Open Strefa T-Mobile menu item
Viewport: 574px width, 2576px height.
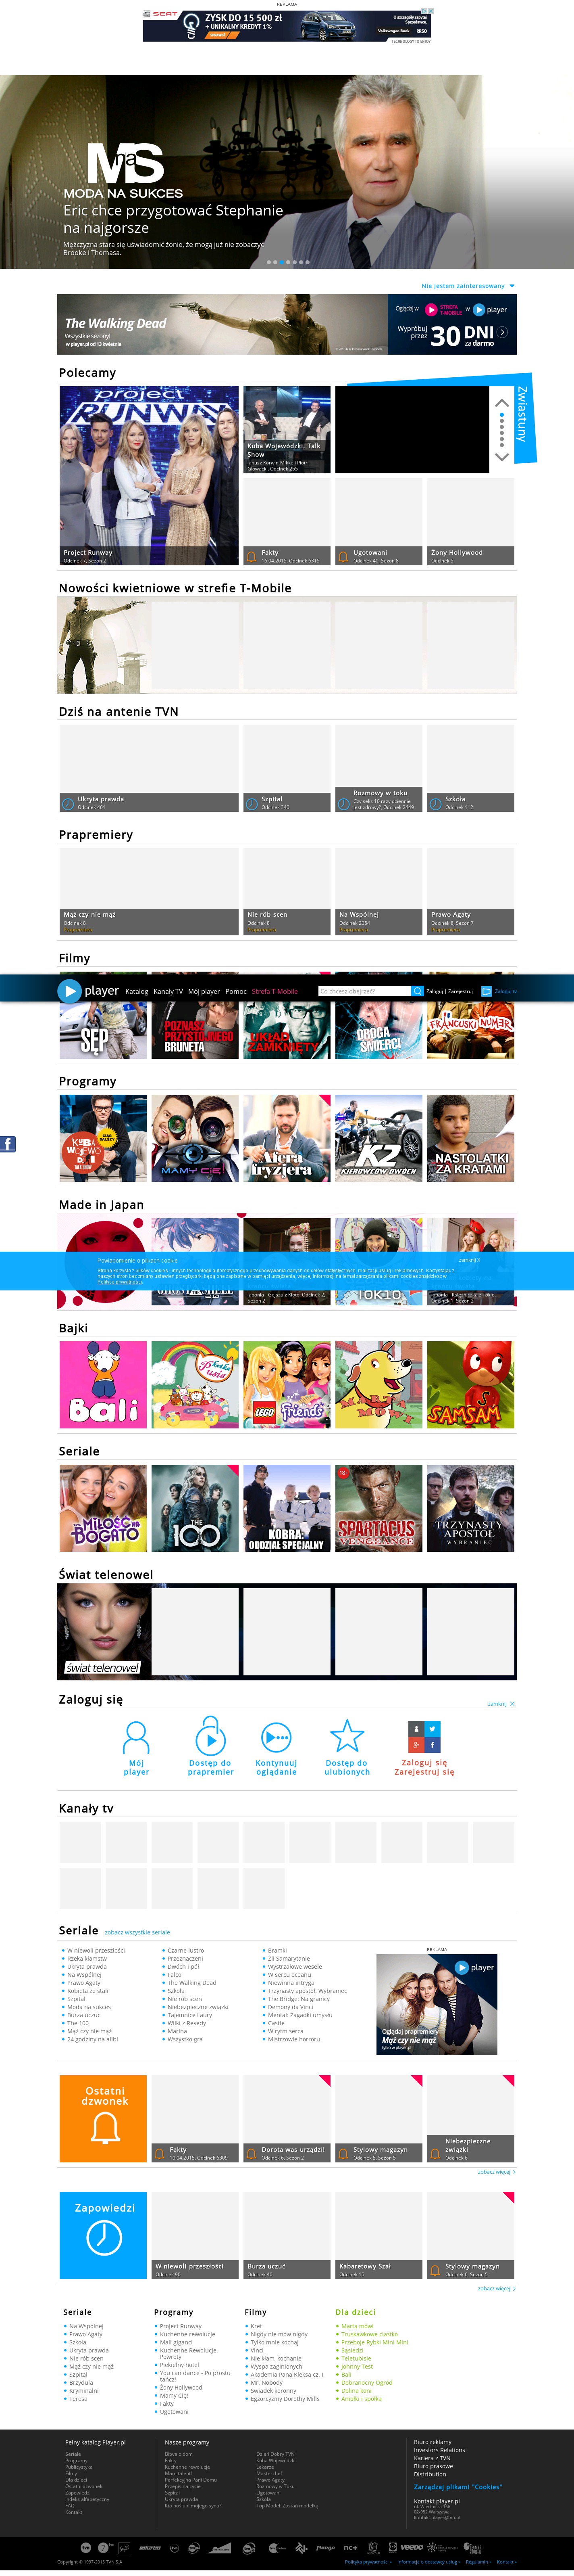coord(275,992)
